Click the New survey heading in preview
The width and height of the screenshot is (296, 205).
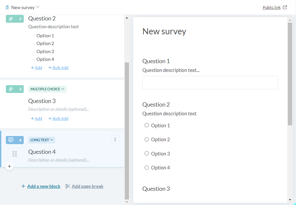164,31
